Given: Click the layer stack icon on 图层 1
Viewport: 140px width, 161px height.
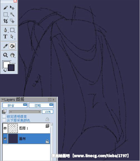Looking at the screenshot, I should coord(48,126).
